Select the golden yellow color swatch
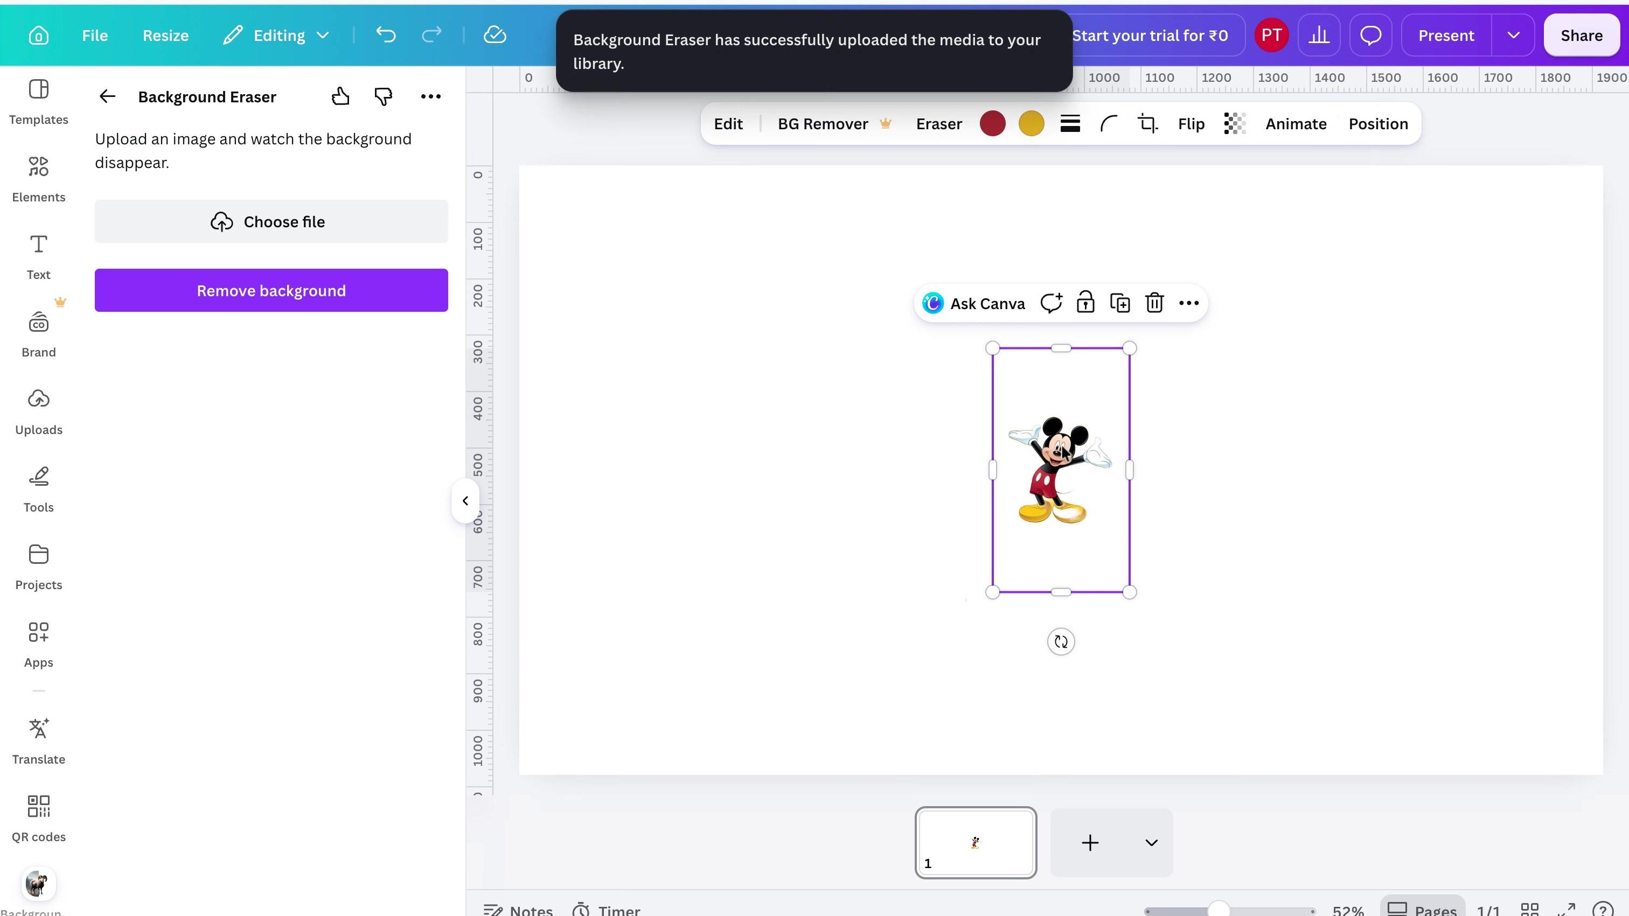Image resolution: width=1629 pixels, height=916 pixels. click(1032, 124)
